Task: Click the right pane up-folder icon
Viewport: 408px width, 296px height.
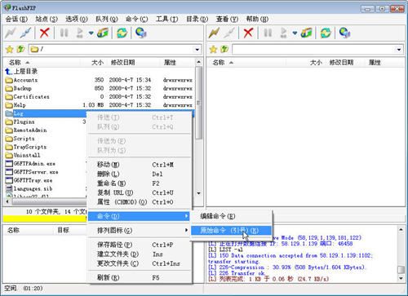Action: [224, 49]
